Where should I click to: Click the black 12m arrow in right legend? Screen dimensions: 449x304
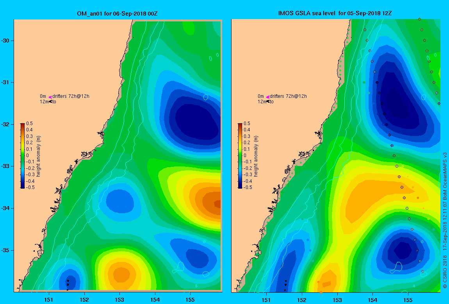pyautogui.click(x=268, y=101)
